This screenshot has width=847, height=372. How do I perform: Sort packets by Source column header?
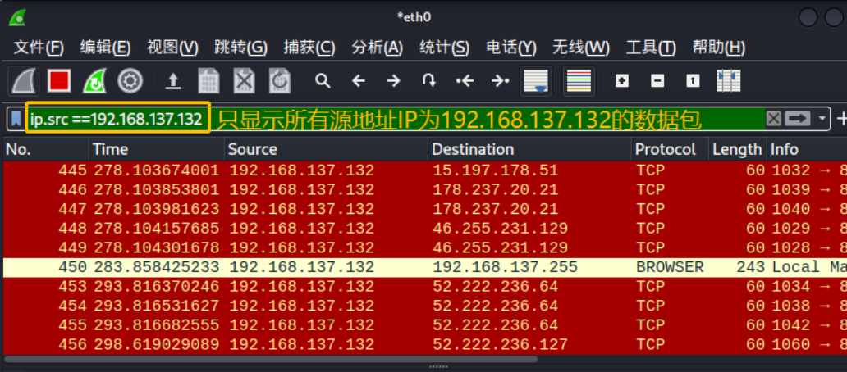327,149
